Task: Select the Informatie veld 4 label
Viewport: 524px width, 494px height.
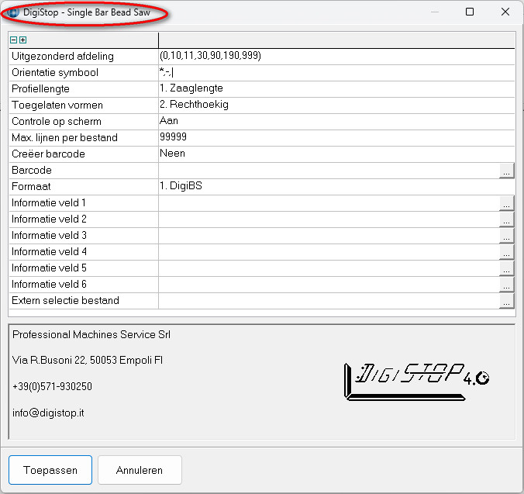Action: click(49, 252)
